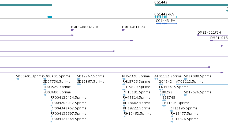Screen dimensions: 228x123
Task: Click the DME1-011P24 label
Action: click(209, 33)
